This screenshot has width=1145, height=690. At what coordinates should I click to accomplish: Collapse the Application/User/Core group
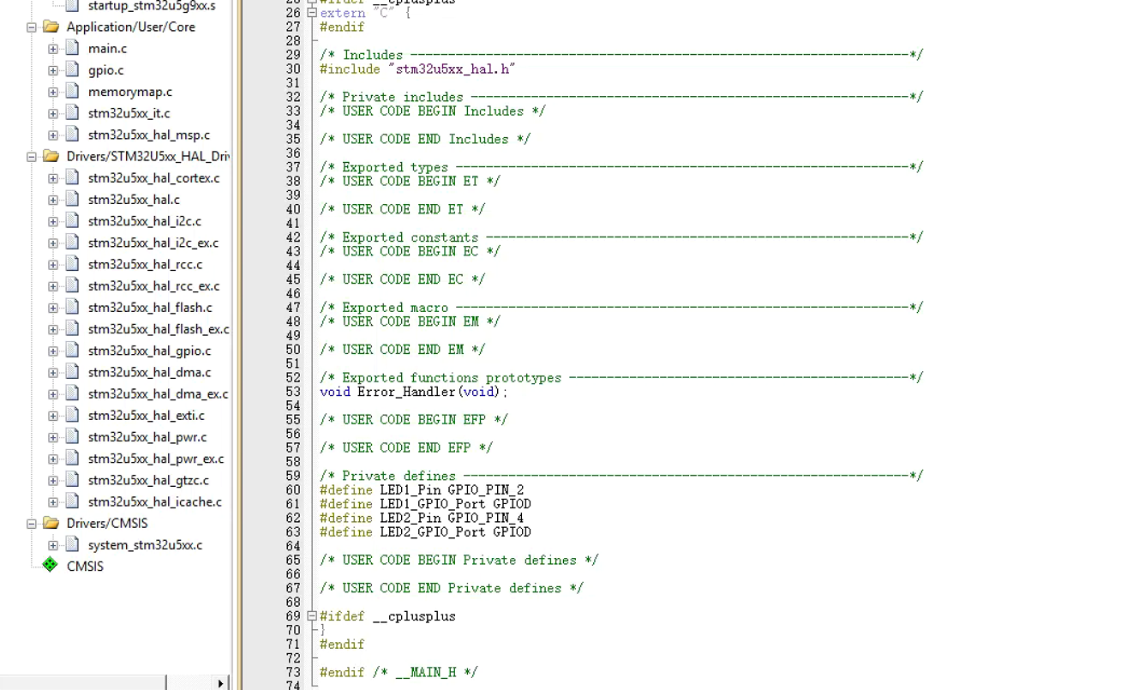pyautogui.click(x=31, y=27)
